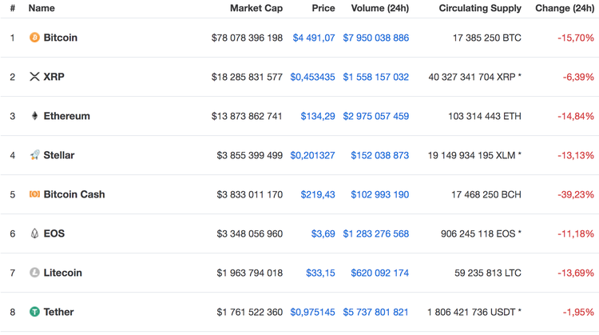Click Ethereum change -14,84%

click(x=576, y=116)
